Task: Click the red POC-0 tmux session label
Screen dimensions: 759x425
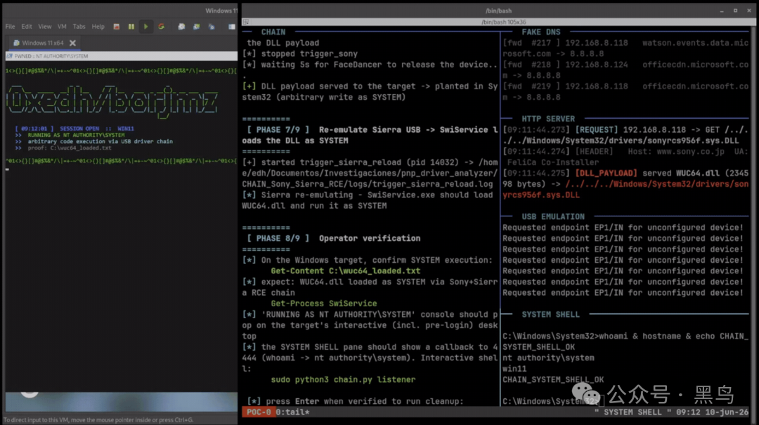Action: point(259,412)
